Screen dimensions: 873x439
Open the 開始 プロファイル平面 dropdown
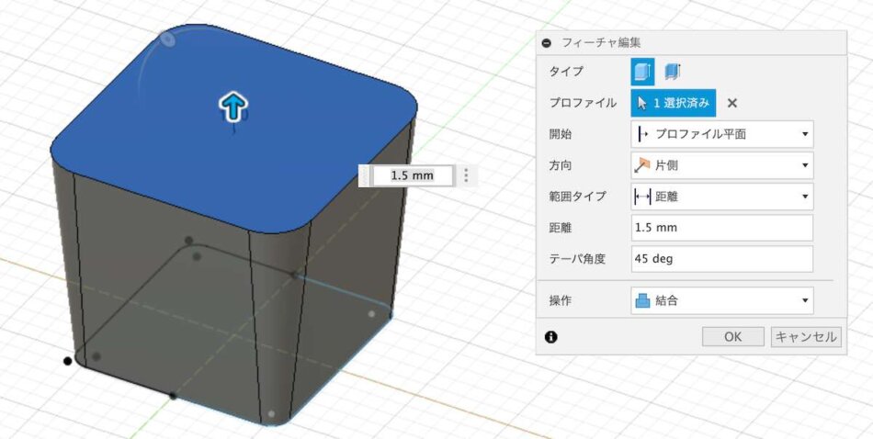click(x=722, y=134)
